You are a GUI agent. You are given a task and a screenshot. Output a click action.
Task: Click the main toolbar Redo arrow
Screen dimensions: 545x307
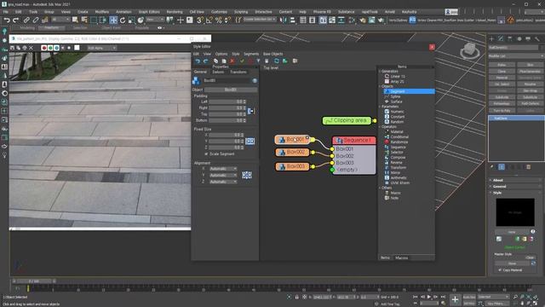coord(15,20)
